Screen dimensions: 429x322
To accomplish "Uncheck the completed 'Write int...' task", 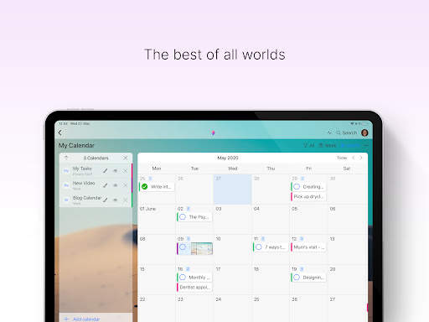I will click(x=145, y=186).
